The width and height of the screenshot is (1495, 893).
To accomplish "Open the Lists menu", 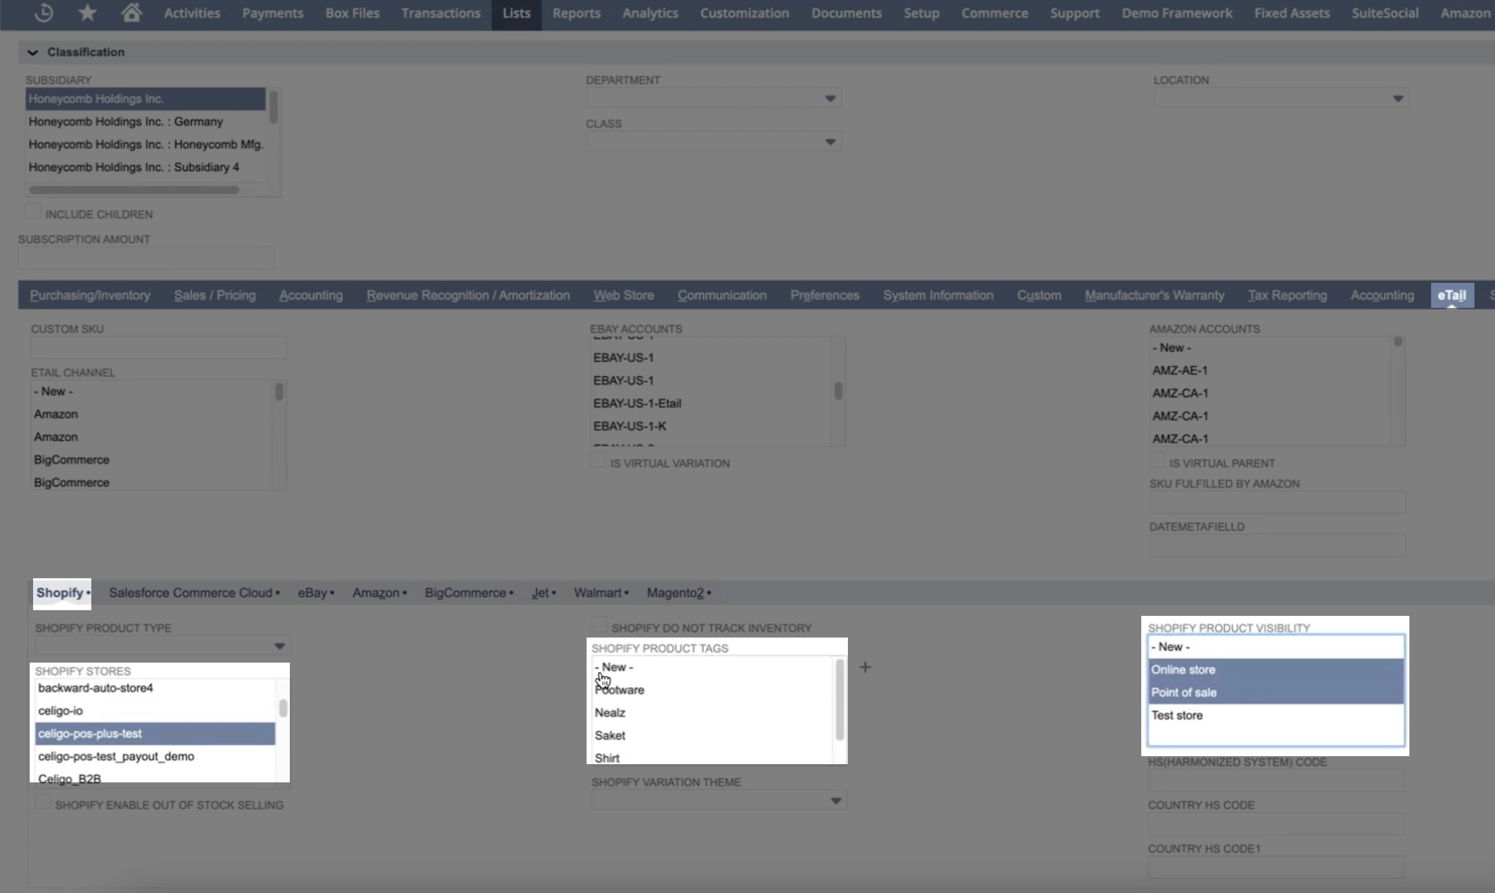I will (516, 13).
